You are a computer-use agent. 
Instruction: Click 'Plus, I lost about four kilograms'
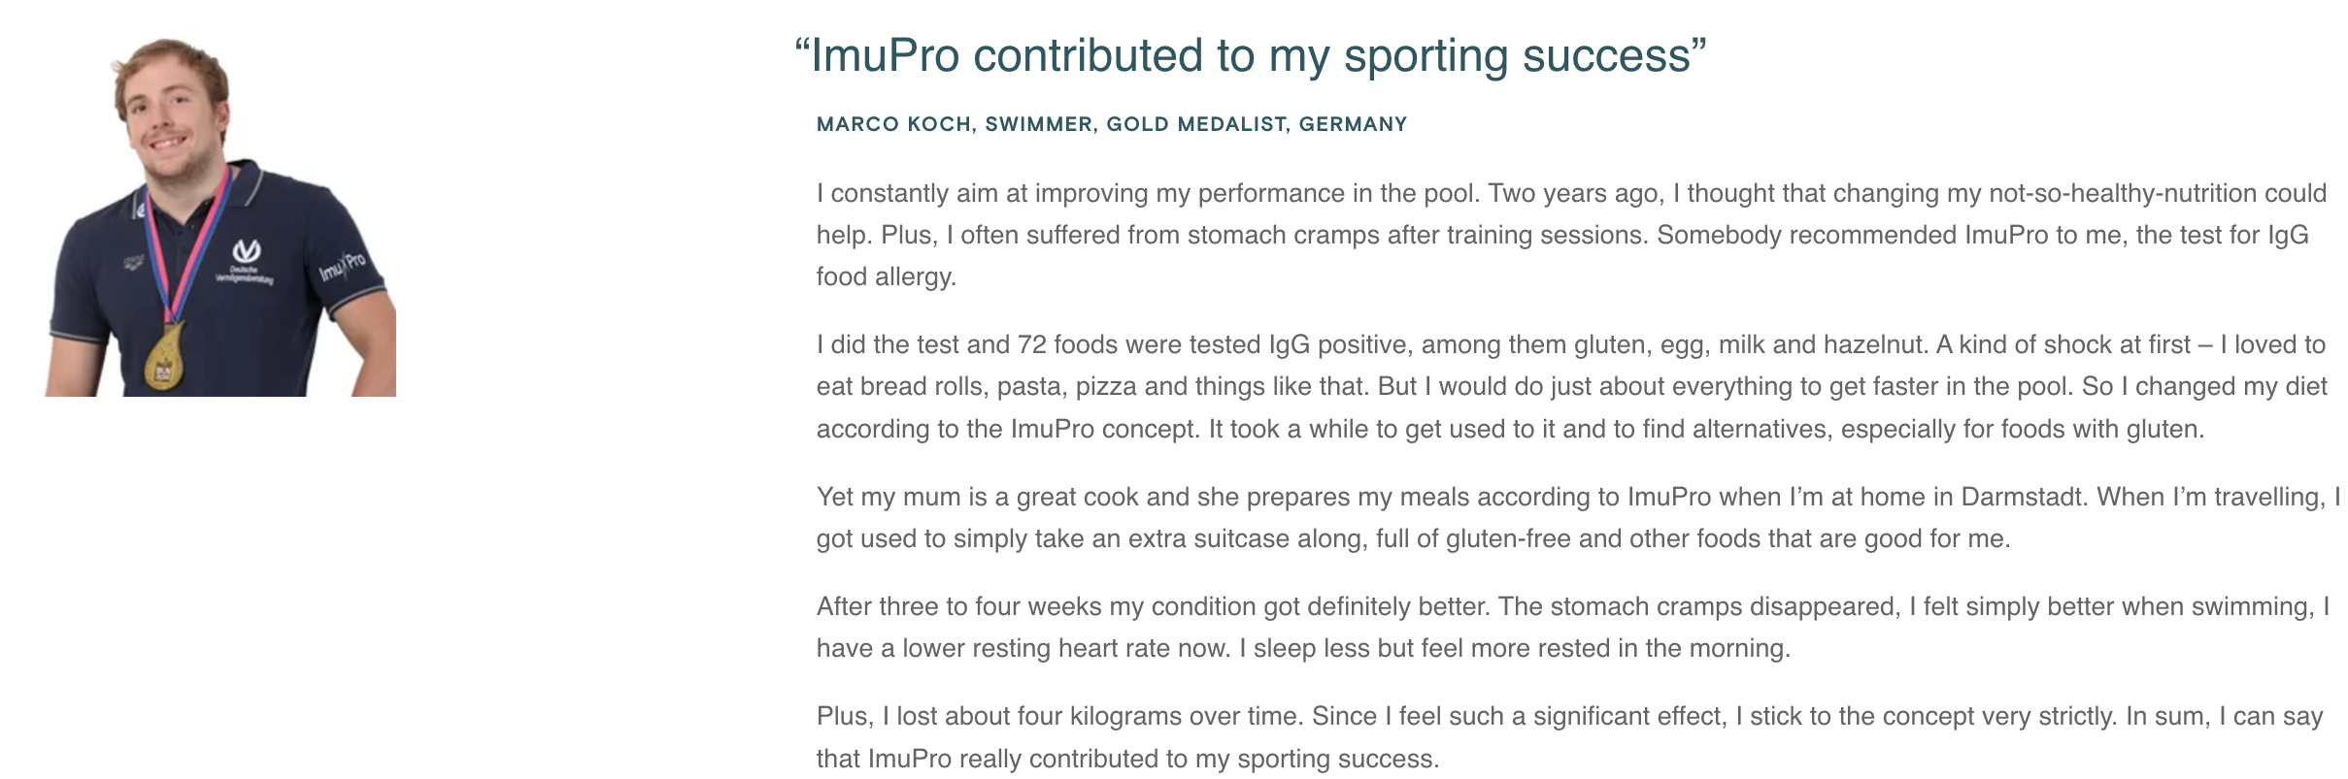tap(1060, 716)
